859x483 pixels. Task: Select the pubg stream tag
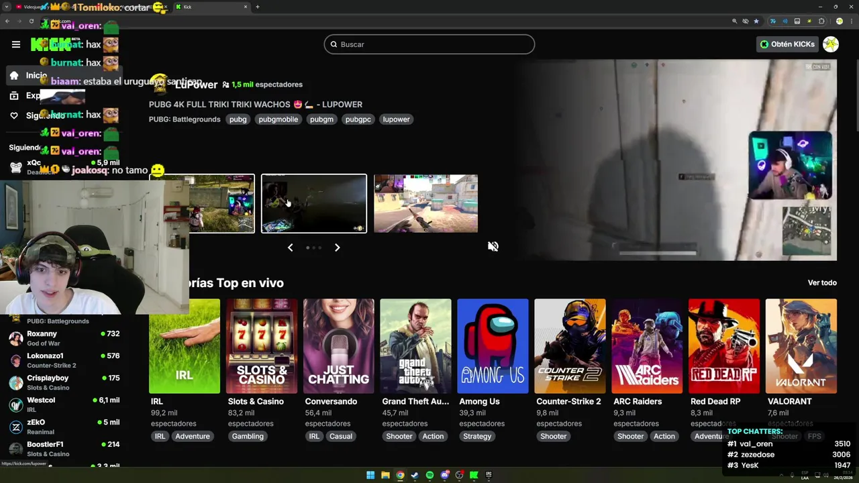coord(238,119)
